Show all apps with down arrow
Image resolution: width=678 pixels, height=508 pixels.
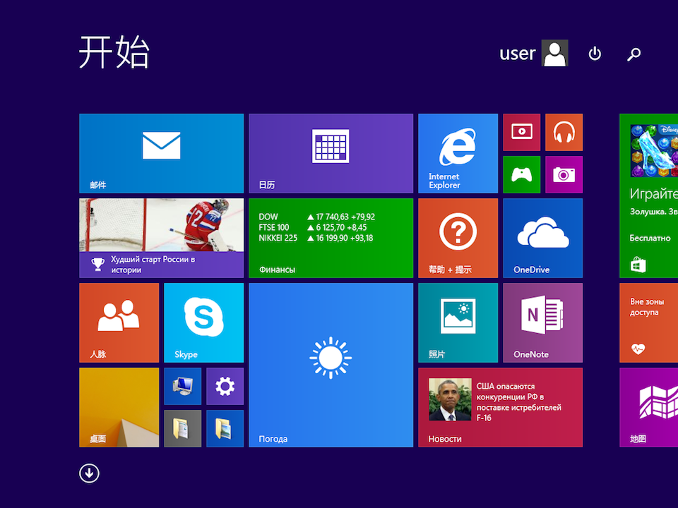pos(89,473)
